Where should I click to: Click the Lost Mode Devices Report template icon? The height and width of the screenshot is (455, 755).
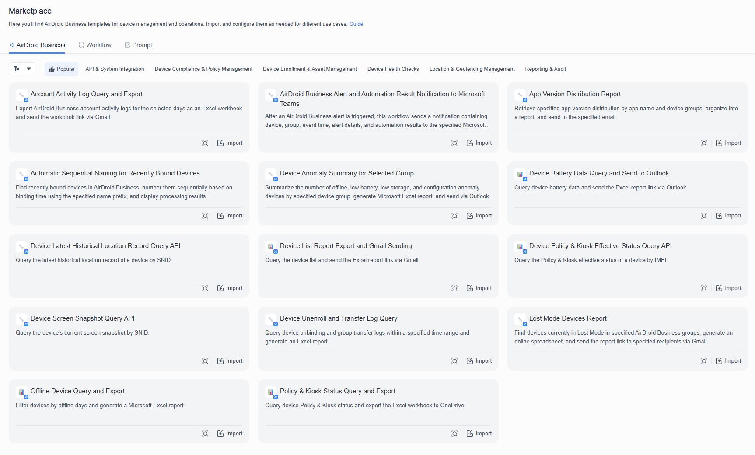pos(521,320)
